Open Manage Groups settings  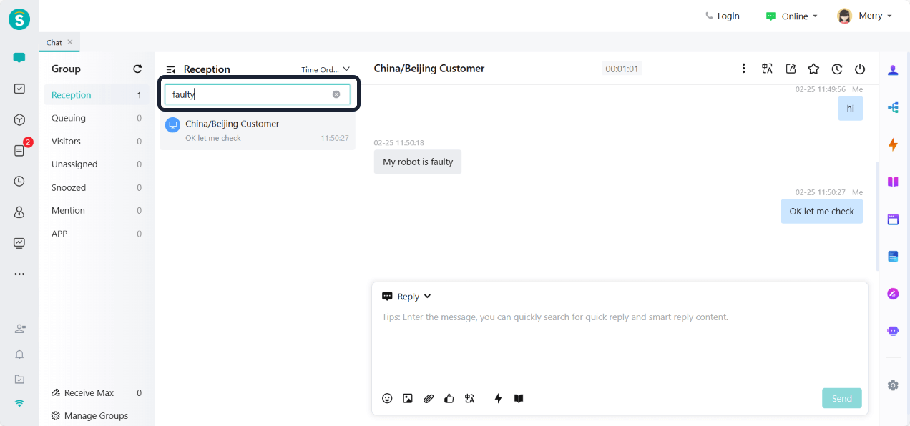tap(89, 415)
